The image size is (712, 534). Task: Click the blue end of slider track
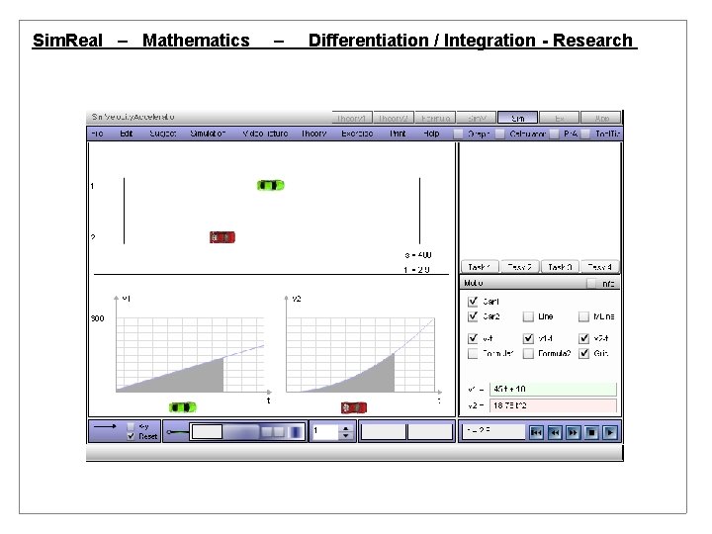[296, 432]
